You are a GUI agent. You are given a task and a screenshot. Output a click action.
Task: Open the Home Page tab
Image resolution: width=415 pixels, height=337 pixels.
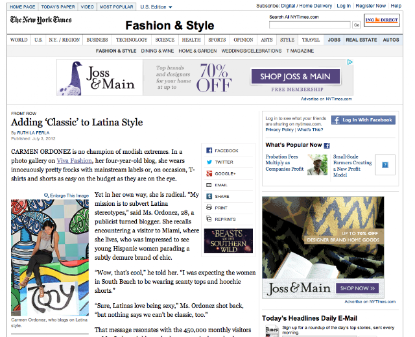point(23,7)
